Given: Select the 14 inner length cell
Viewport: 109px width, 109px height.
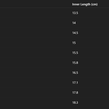Looking at the screenshot, I should [74, 23].
